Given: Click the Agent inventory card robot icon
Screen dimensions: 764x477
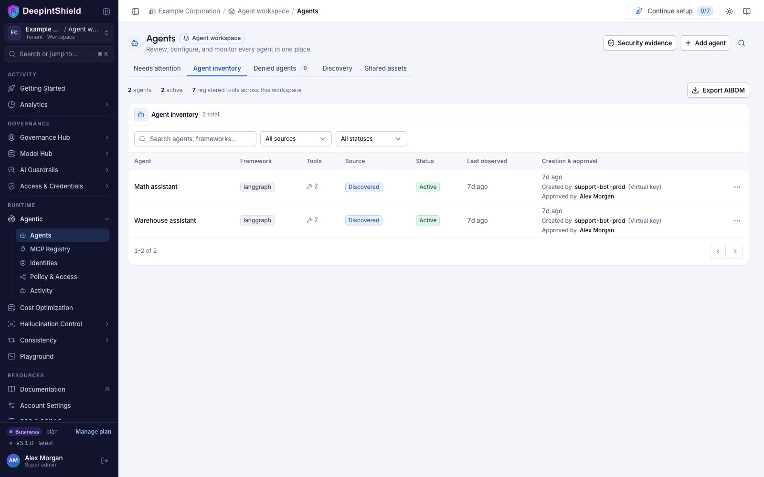Looking at the screenshot, I should (141, 114).
